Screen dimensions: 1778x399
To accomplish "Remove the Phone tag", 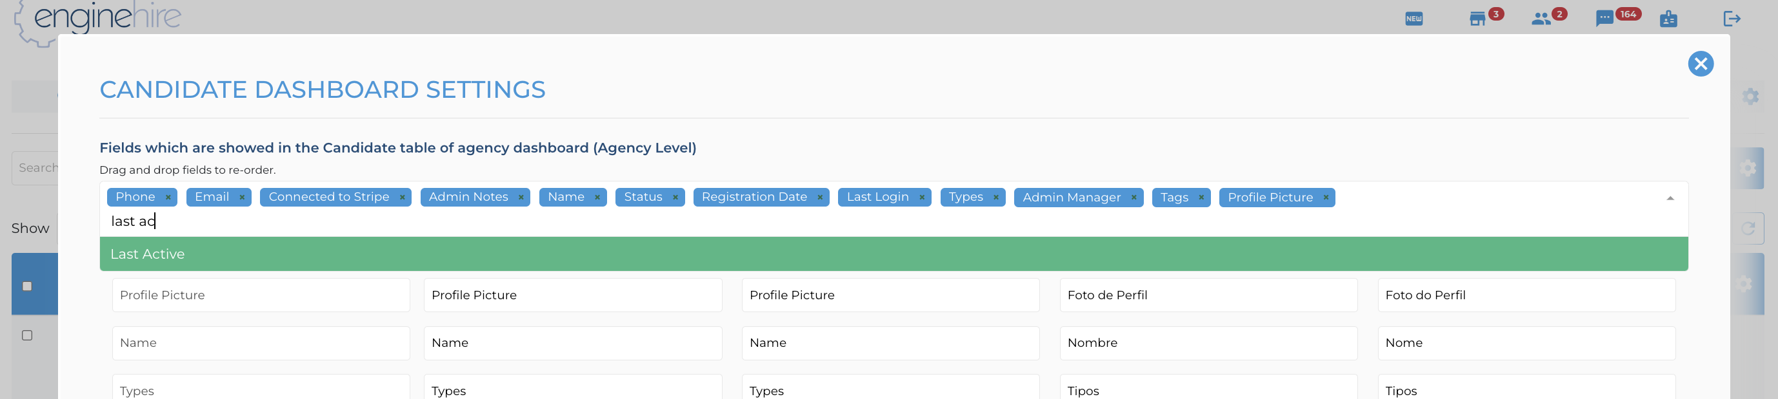I will [168, 198].
